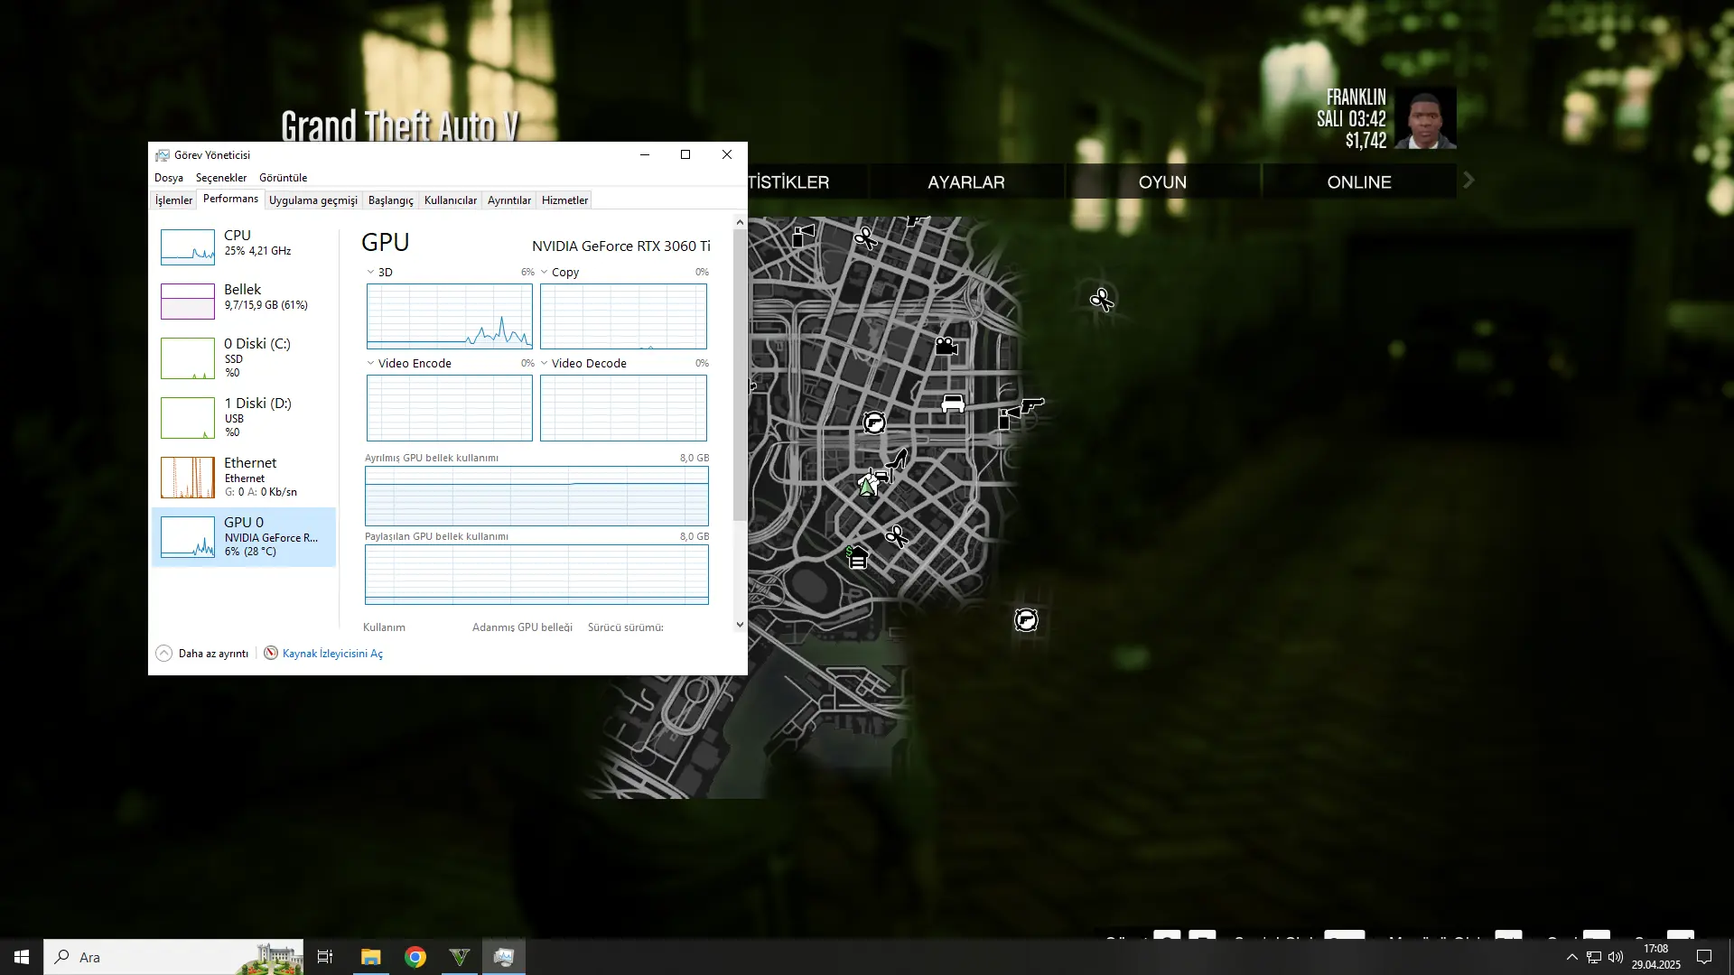Click the scissors blip below the player arrow
The width and height of the screenshot is (1734, 975).
click(897, 537)
